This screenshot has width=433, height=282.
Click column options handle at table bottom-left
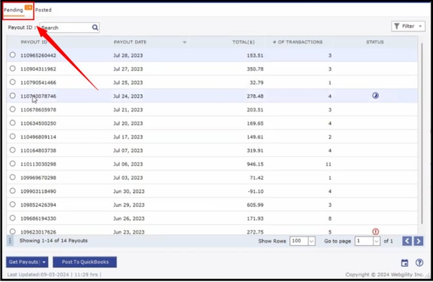[x=10, y=241]
